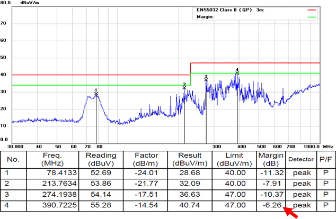This screenshot has height=219, width=336.
Task: Click the 1000.0 x-axis label
Action: (312, 147)
